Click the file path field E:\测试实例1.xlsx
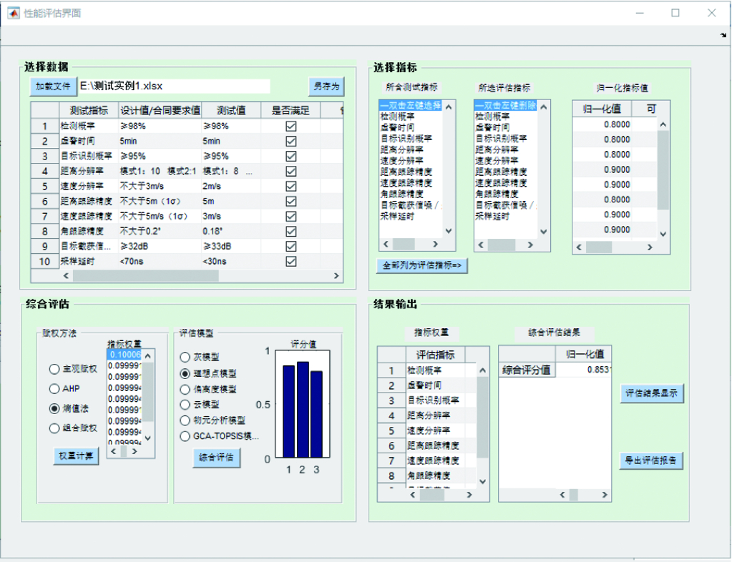The image size is (732, 562). [173, 87]
